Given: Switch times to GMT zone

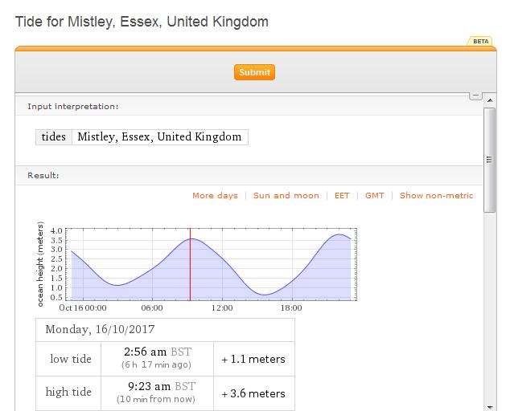Looking at the screenshot, I should (x=374, y=195).
